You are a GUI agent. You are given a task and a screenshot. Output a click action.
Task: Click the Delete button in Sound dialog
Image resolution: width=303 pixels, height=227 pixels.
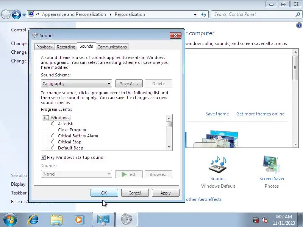tap(158, 84)
